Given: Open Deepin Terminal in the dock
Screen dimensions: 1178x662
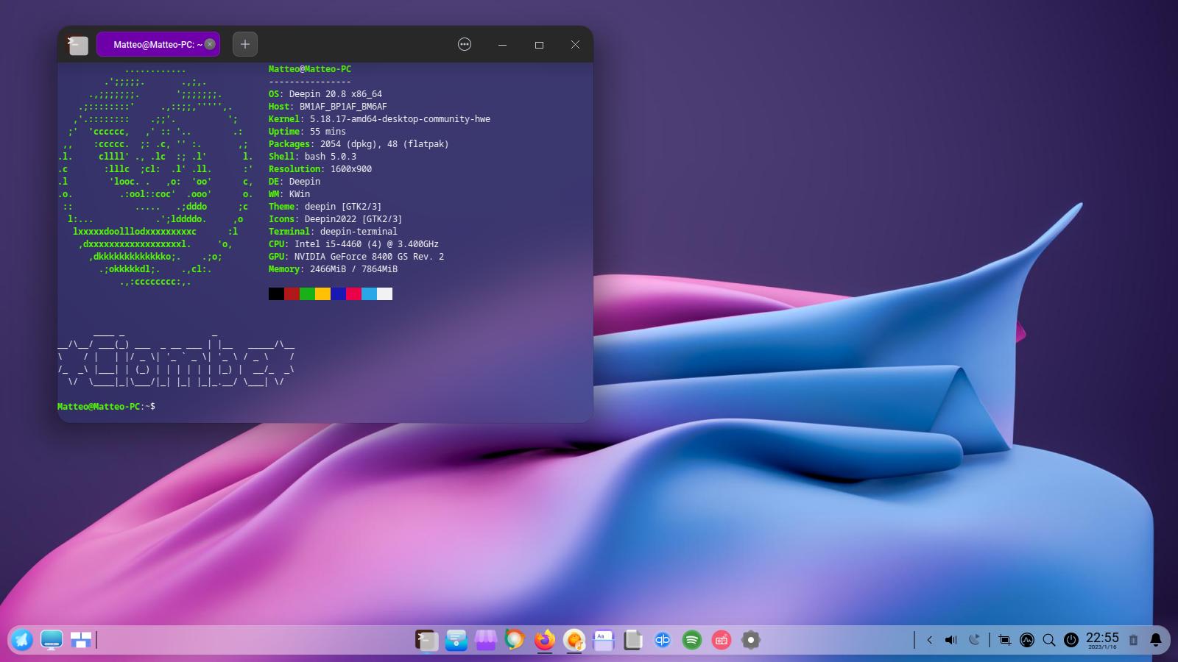Looking at the screenshot, I should pos(426,640).
